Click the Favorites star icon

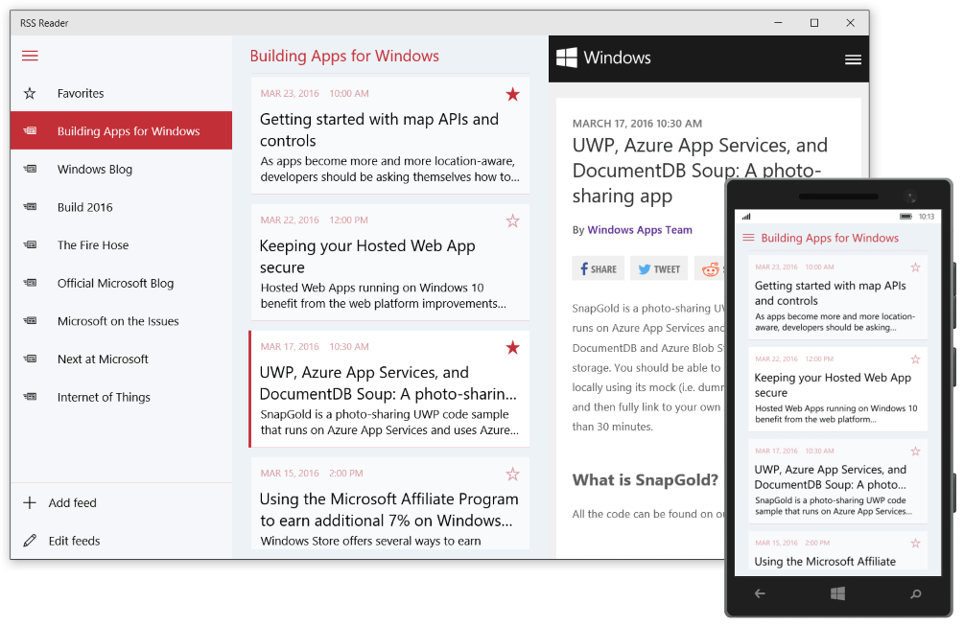pyautogui.click(x=30, y=93)
